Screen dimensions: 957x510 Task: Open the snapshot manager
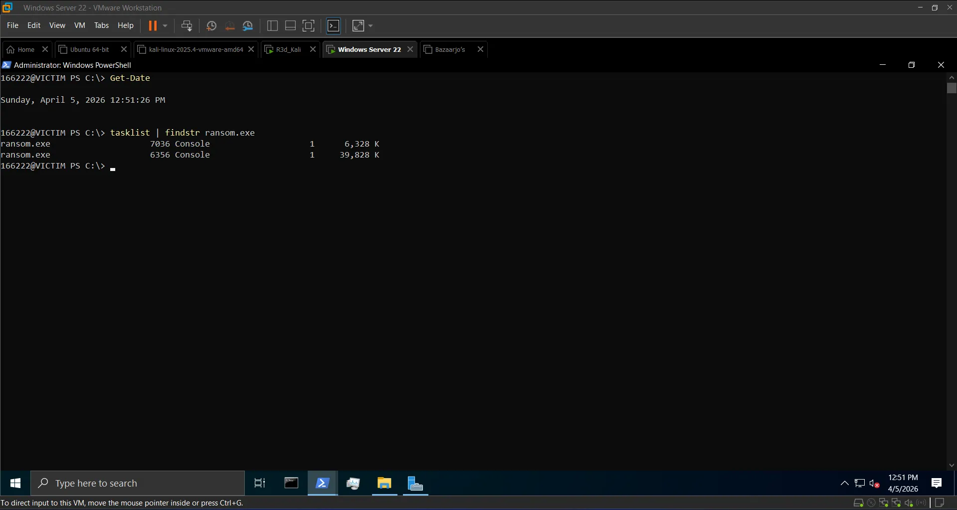[x=248, y=26]
